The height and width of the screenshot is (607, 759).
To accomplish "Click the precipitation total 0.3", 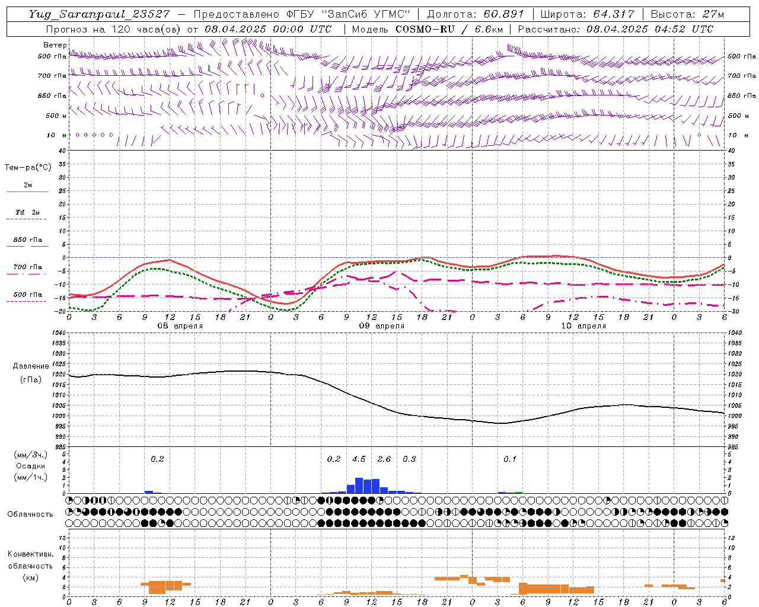I will pyautogui.click(x=409, y=459).
